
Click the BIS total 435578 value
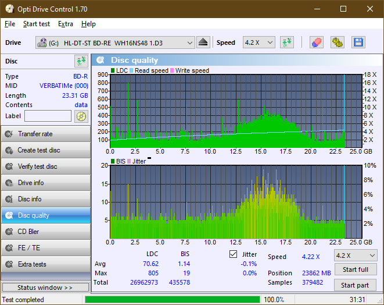coord(180,282)
